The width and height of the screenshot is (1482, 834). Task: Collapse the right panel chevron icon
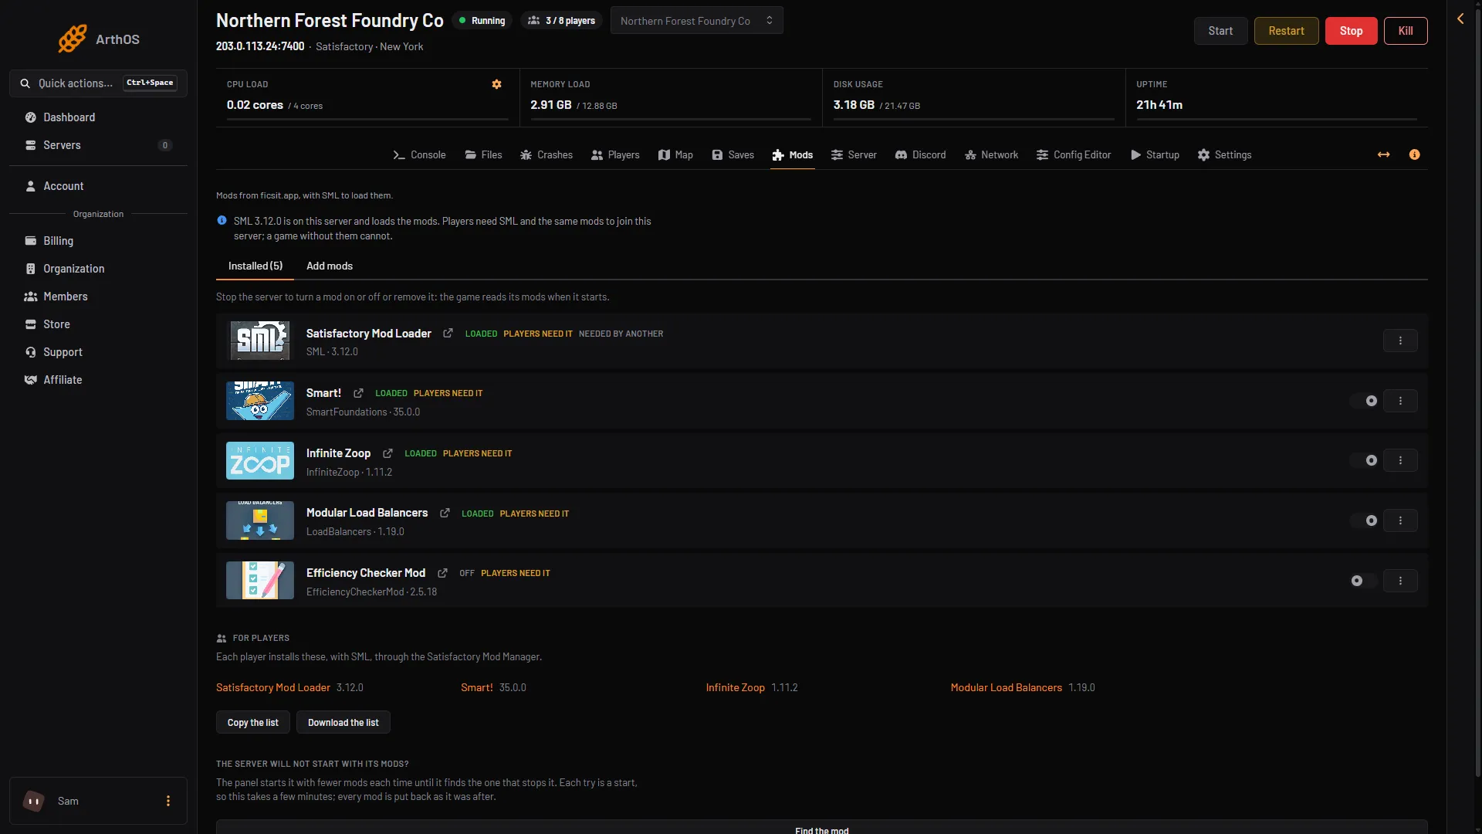coord(1460,19)
